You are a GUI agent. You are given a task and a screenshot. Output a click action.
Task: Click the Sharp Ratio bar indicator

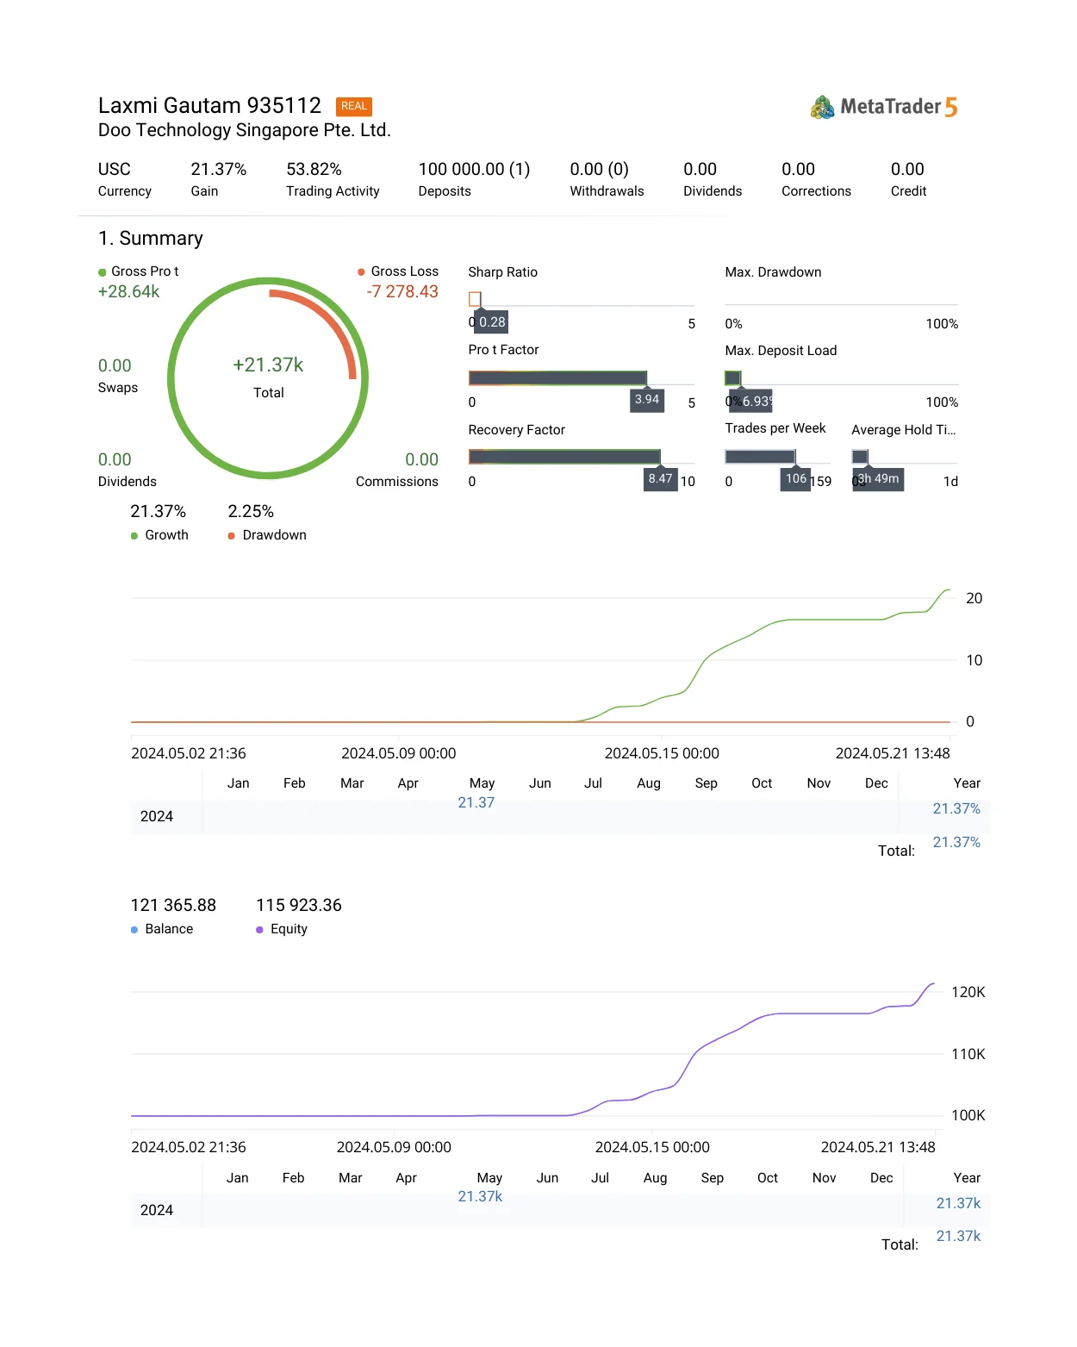click(475, 299)
